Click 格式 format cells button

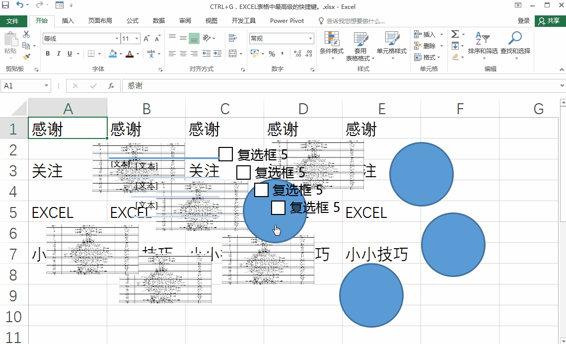pos(427,57)
